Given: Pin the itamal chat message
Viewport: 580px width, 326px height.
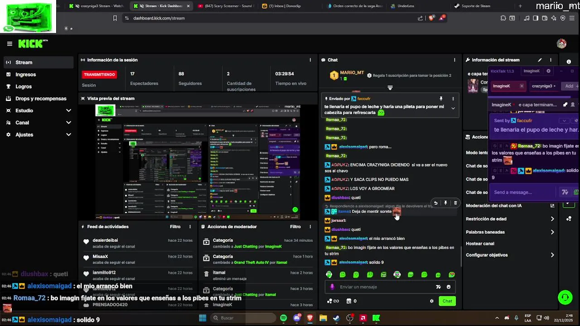Looking at the screenshot, I should (x=445, y=203).
